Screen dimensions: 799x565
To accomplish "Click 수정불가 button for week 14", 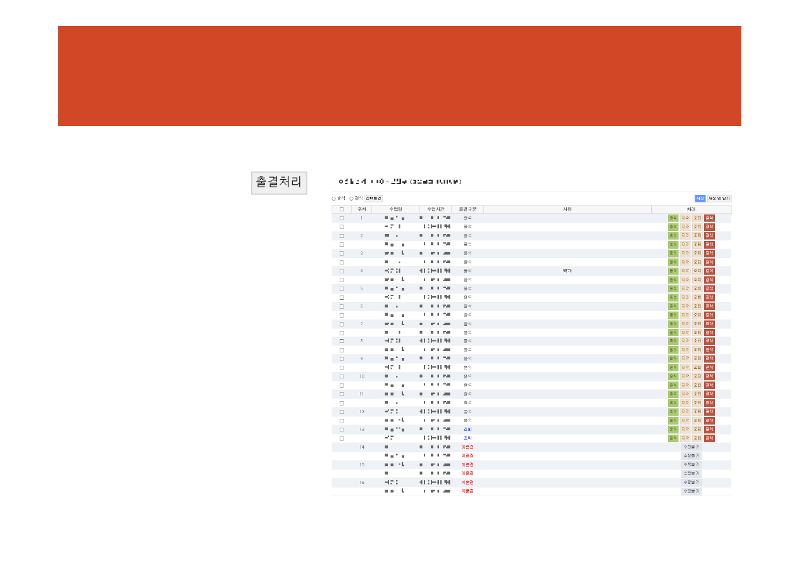I will coord(691,447).
